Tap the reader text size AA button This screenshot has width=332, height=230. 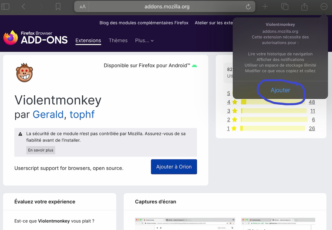[83, 6]
